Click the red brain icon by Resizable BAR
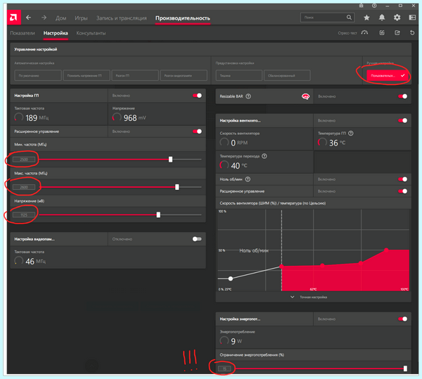The image size is (422, 379). pyautogui.click(x=305, y=96)
